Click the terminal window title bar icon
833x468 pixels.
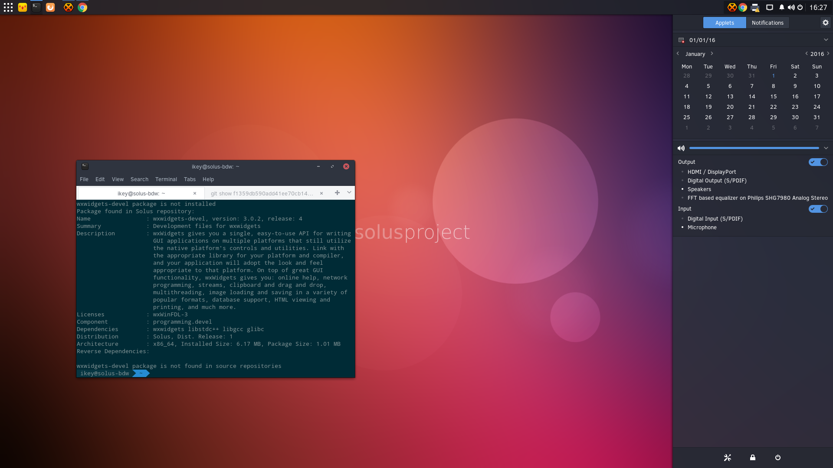(x=85, y=166)
